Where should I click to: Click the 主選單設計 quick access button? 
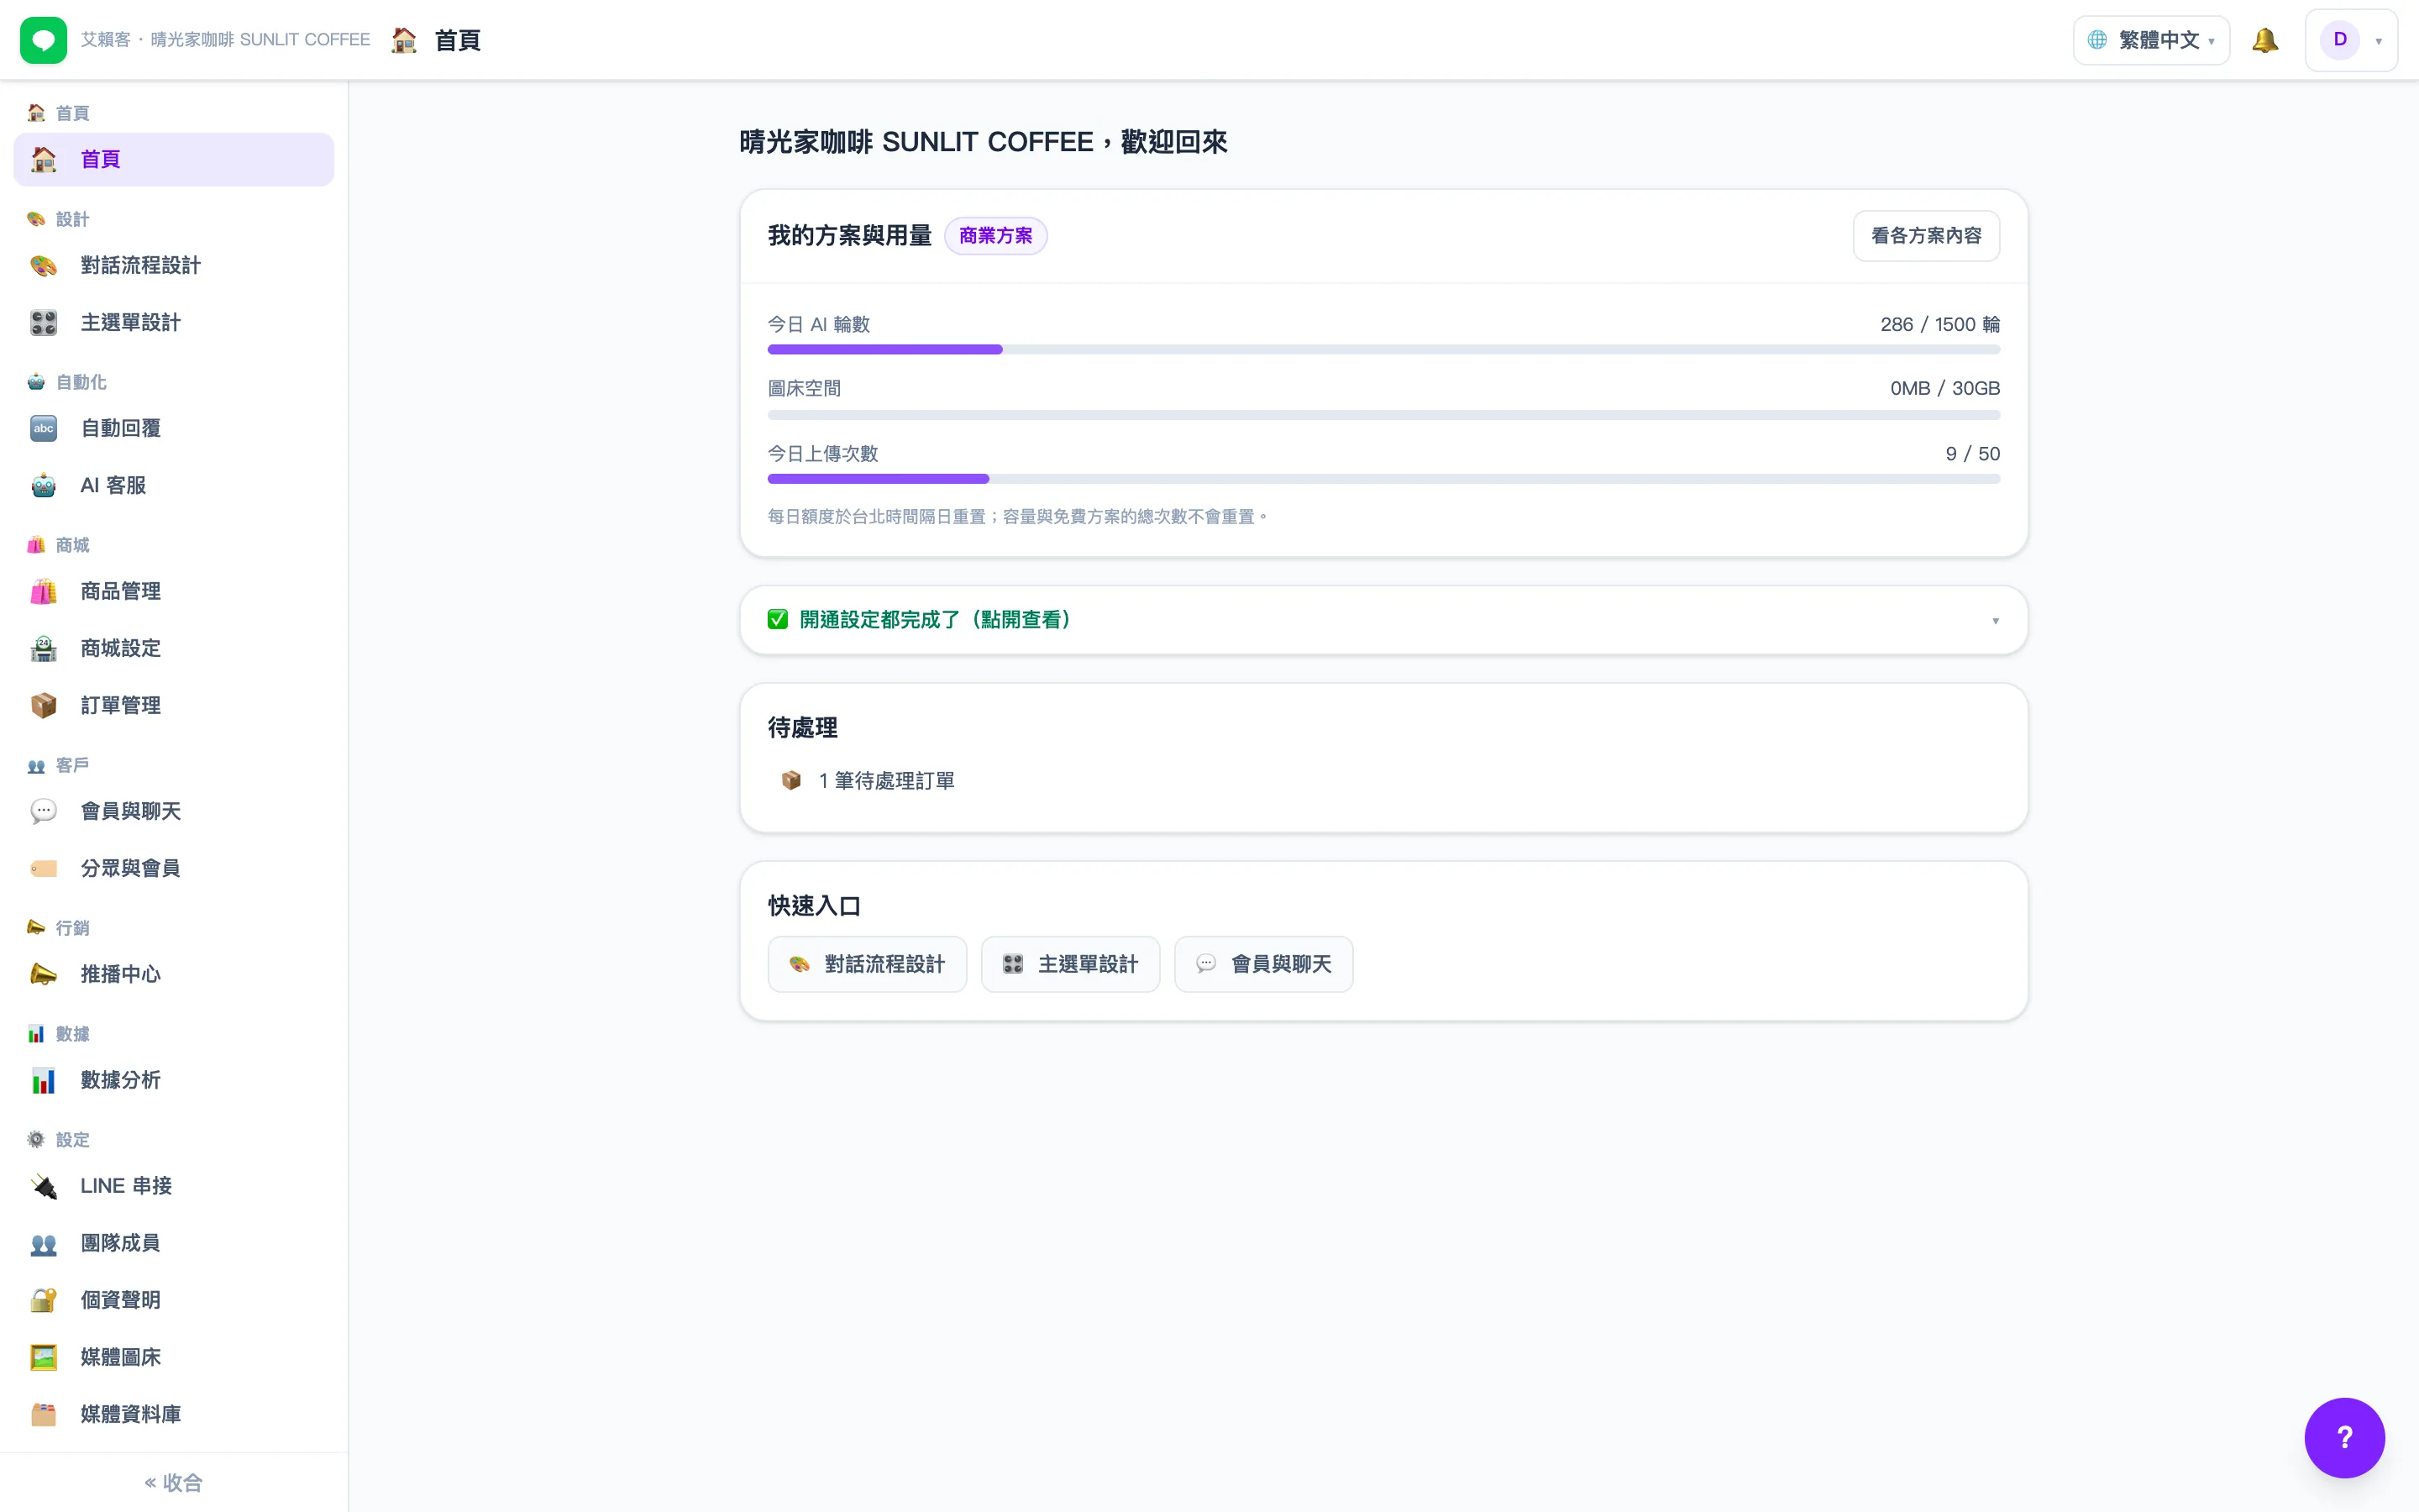tap(1071, 964)
